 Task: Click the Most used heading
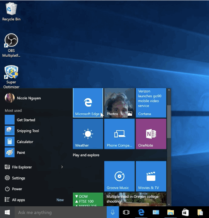(x=13, y=110)
